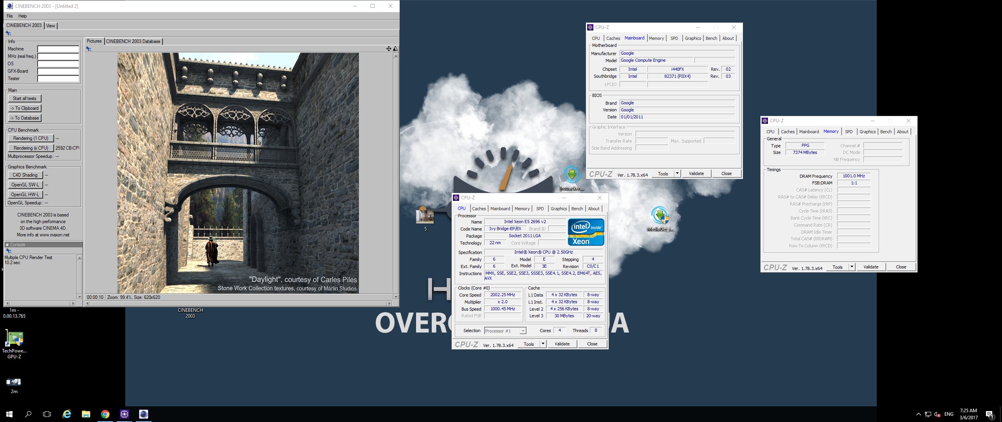The image size is (1002, 422).
Task: Open Bench tab in CPU-Z Memory window
Action: (886, 132)
